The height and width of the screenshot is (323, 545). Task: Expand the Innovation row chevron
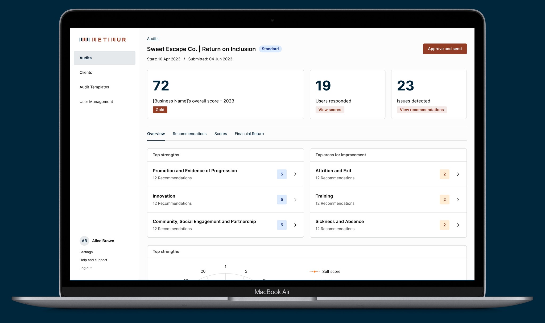coord(295,200)
